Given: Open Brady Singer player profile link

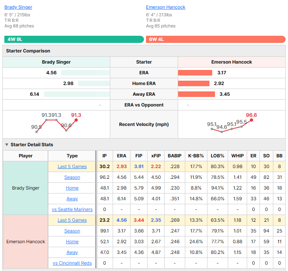Looking at the screenshot, I should coord(18,7).
